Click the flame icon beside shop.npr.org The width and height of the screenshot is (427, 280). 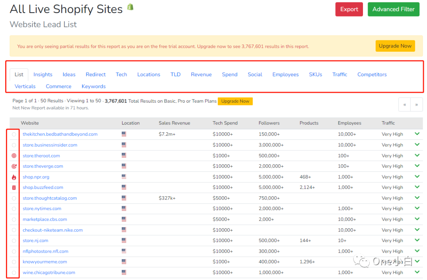click(14, 177)
